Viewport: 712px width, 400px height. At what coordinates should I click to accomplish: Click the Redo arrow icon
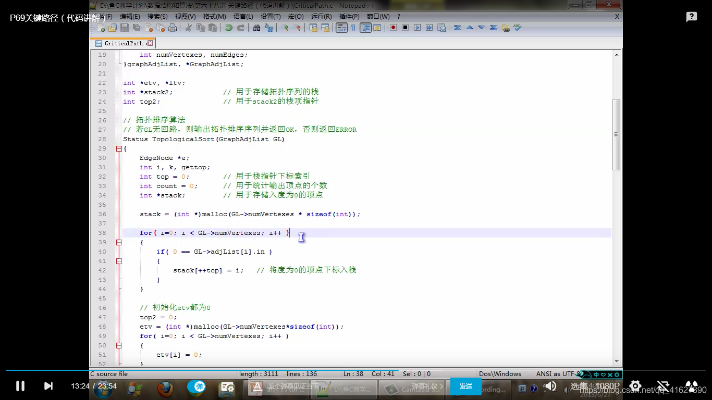click(240, 28)
